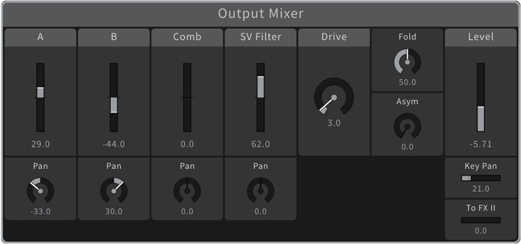Click the SV Filter level fader
Viewport: 521px width, 244px height.
click(260, 97)
